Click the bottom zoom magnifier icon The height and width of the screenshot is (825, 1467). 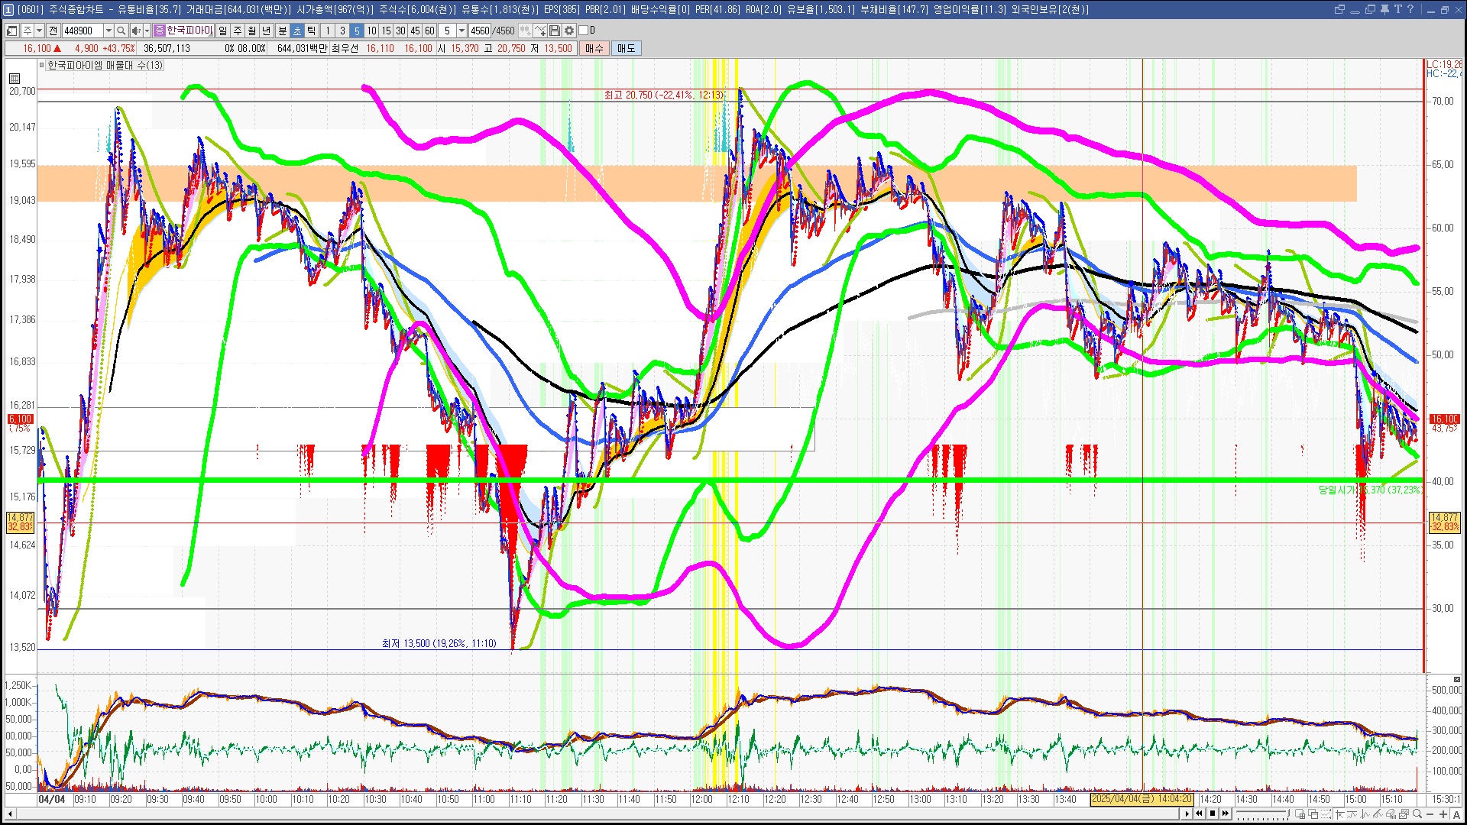(1417, 814)
